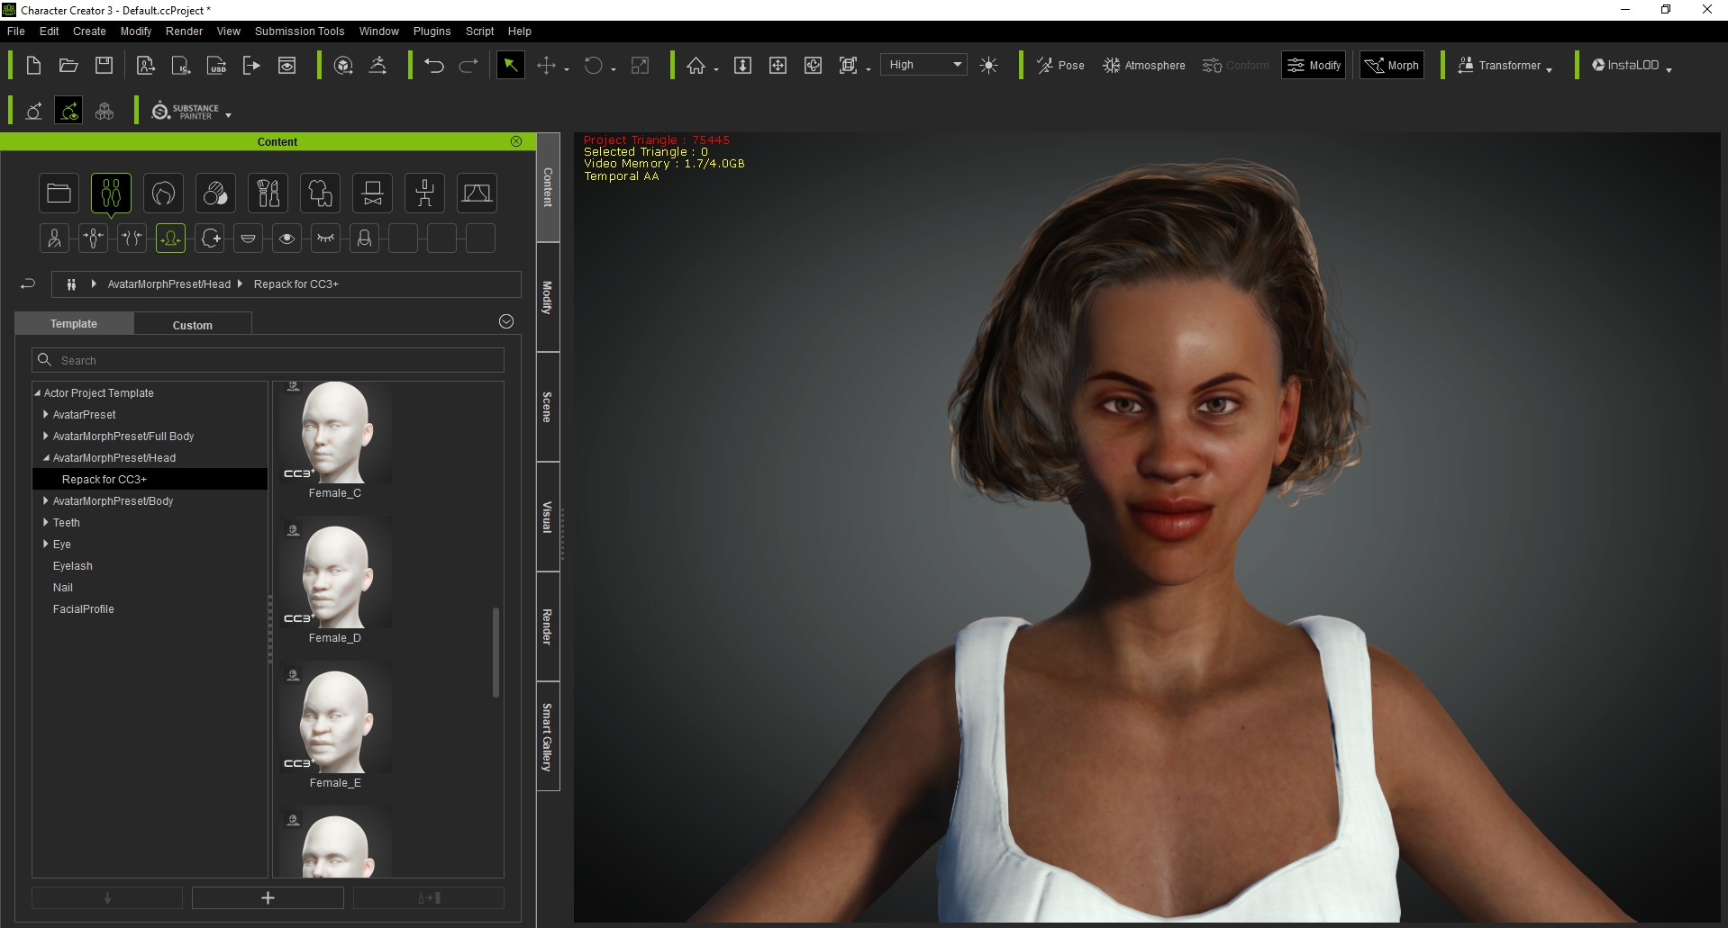
Task: Select the Cloth content category
Action: coord(320,193)
